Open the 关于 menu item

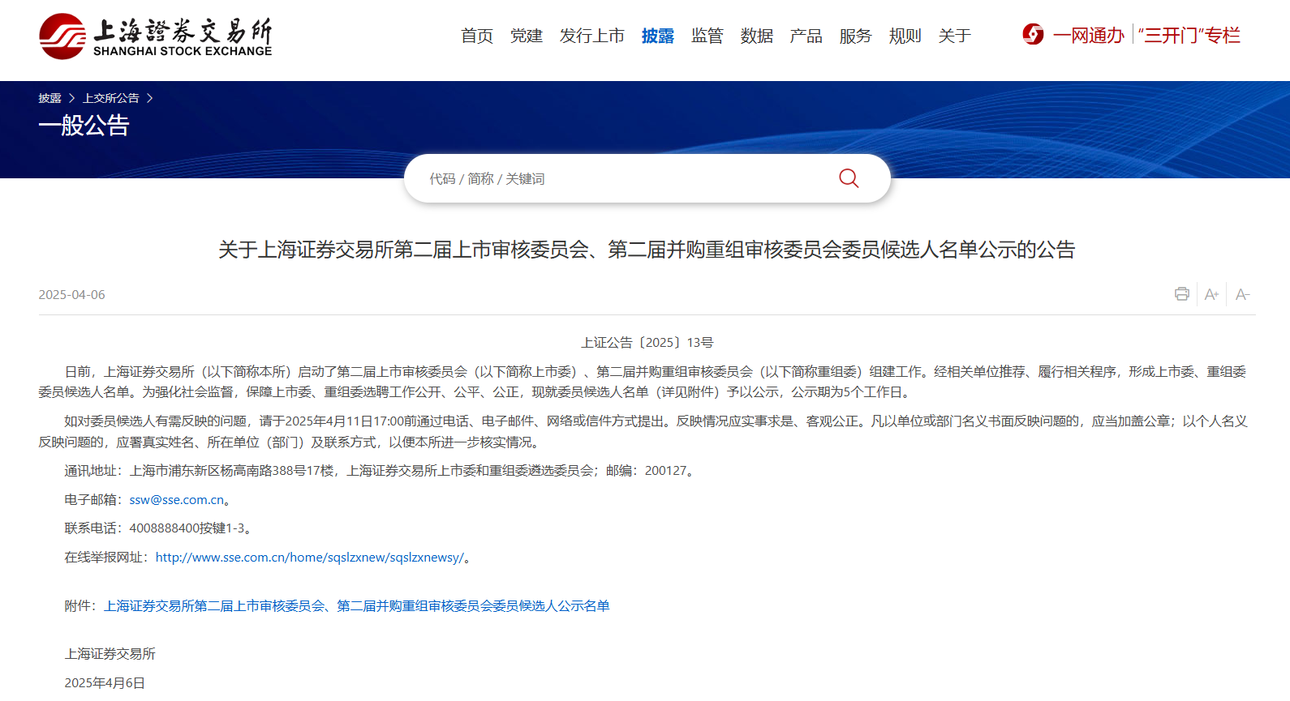point(955,36)
